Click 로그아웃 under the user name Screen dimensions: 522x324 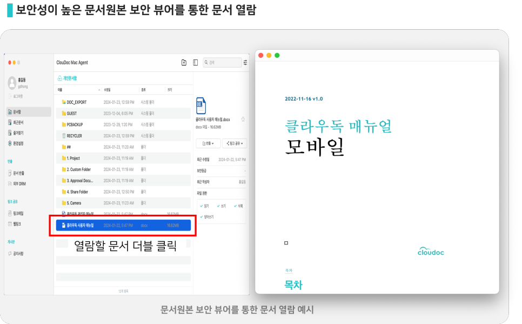[x=16, y=96]
